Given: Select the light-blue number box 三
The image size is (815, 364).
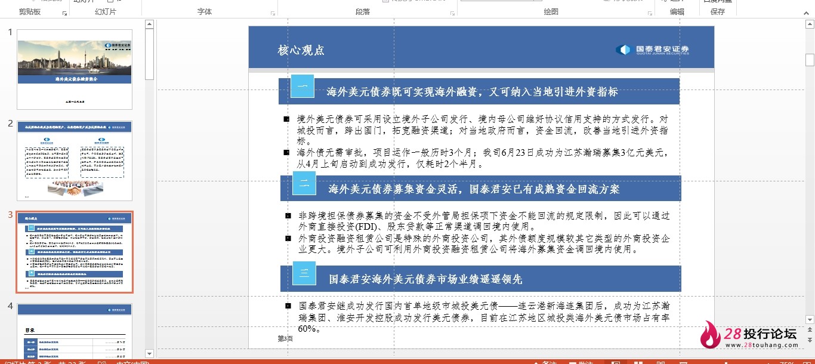Looking at the screenshot, I should point(304,273).
